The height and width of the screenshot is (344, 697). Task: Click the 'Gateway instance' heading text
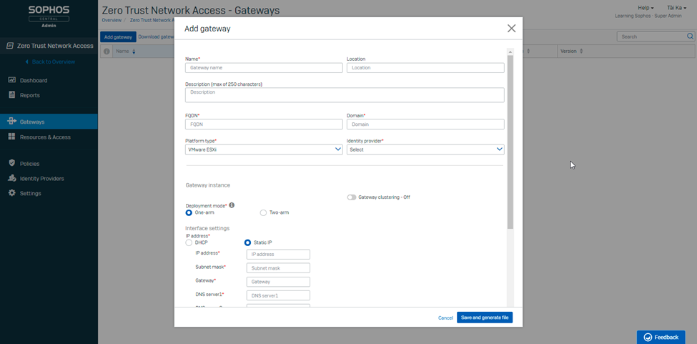(x=207, y=185)
